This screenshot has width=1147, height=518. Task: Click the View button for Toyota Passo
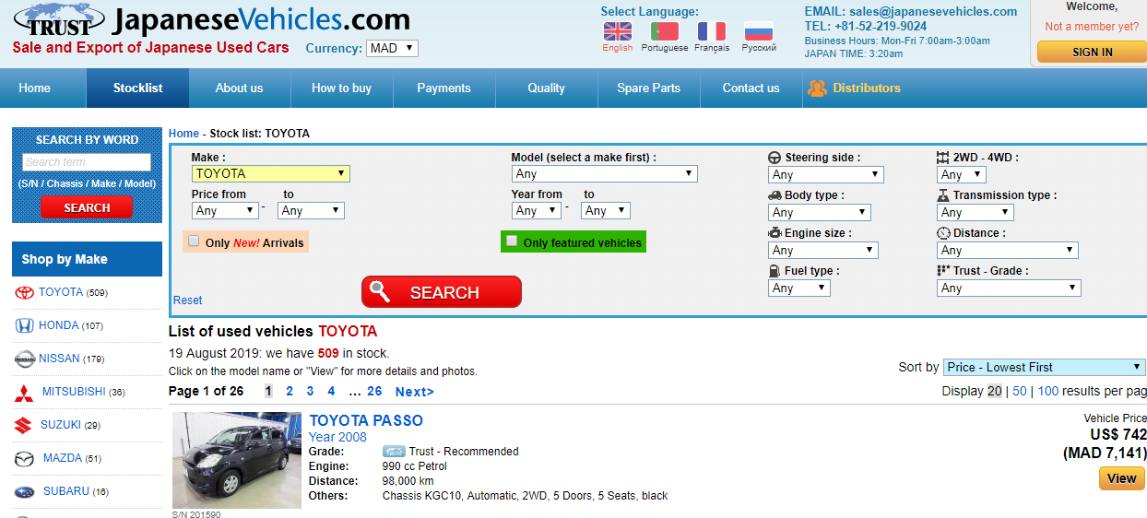click(1122, 478)
